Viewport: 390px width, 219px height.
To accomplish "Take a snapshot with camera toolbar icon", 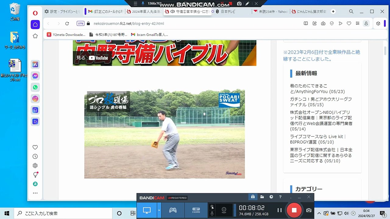I will [x=323, y=23].
